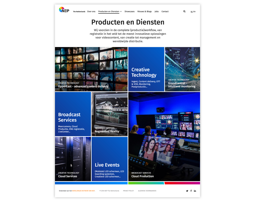Select the Broadcast Services blue category tile
This screenshot has width=255, height=202.
73,114
